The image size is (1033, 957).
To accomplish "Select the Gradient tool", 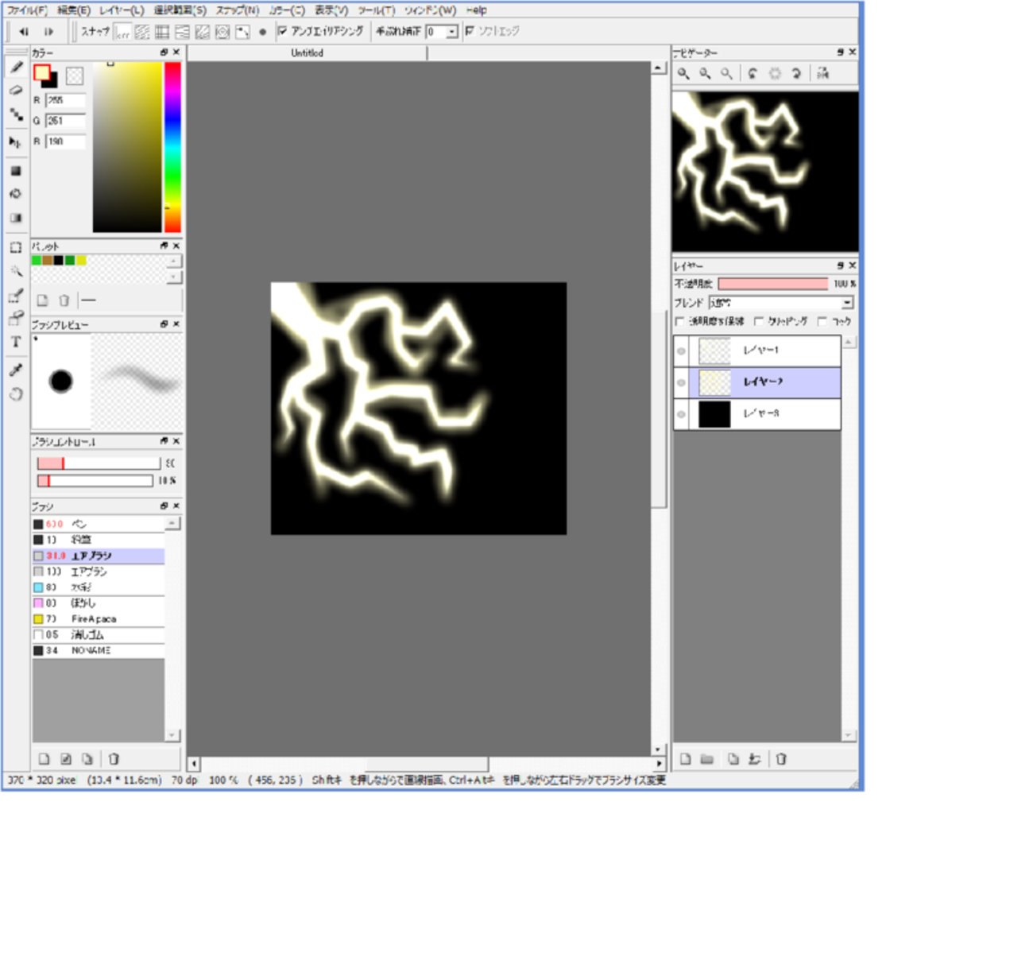I will coord(16,218).
